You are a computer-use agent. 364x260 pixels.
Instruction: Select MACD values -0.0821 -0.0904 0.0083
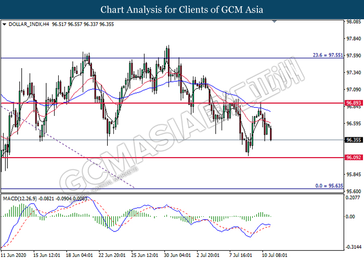(x=63, y=199)
